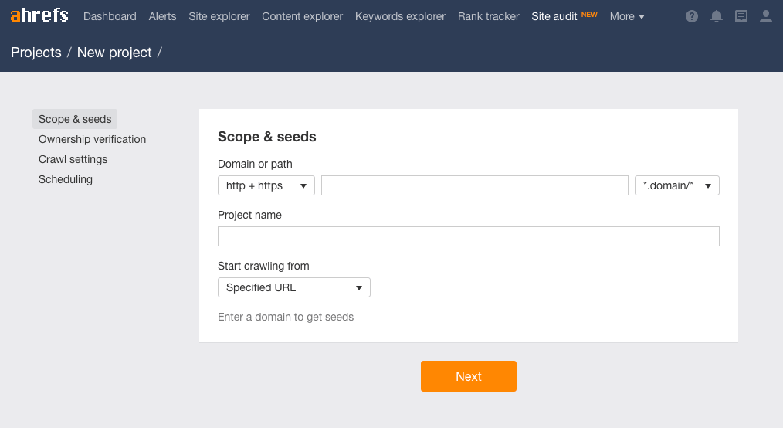
Task: Click the messages icon in header
Action: (x=741, y=16)
